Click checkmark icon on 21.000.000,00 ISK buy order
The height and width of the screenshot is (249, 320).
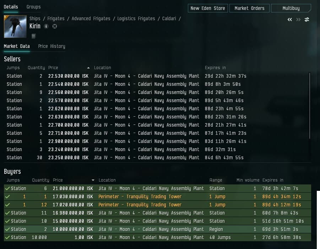[7, 188]
